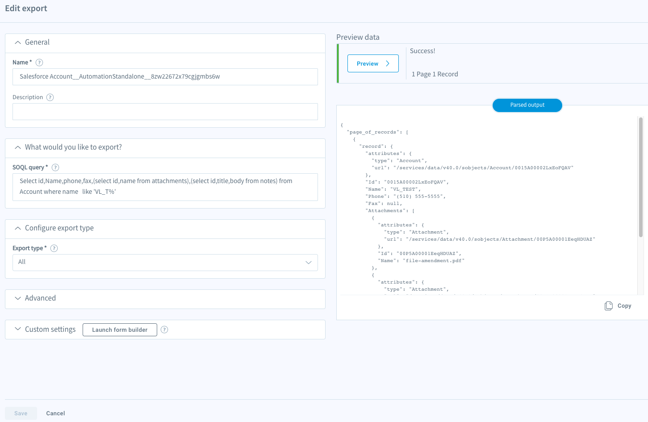The width and height of the screenshot is (648, 422).
Task: Click the 'Preview data' heading
Action: click(x=358, y=38)
